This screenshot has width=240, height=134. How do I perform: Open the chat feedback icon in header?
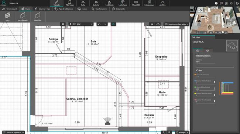pos(221,3)
